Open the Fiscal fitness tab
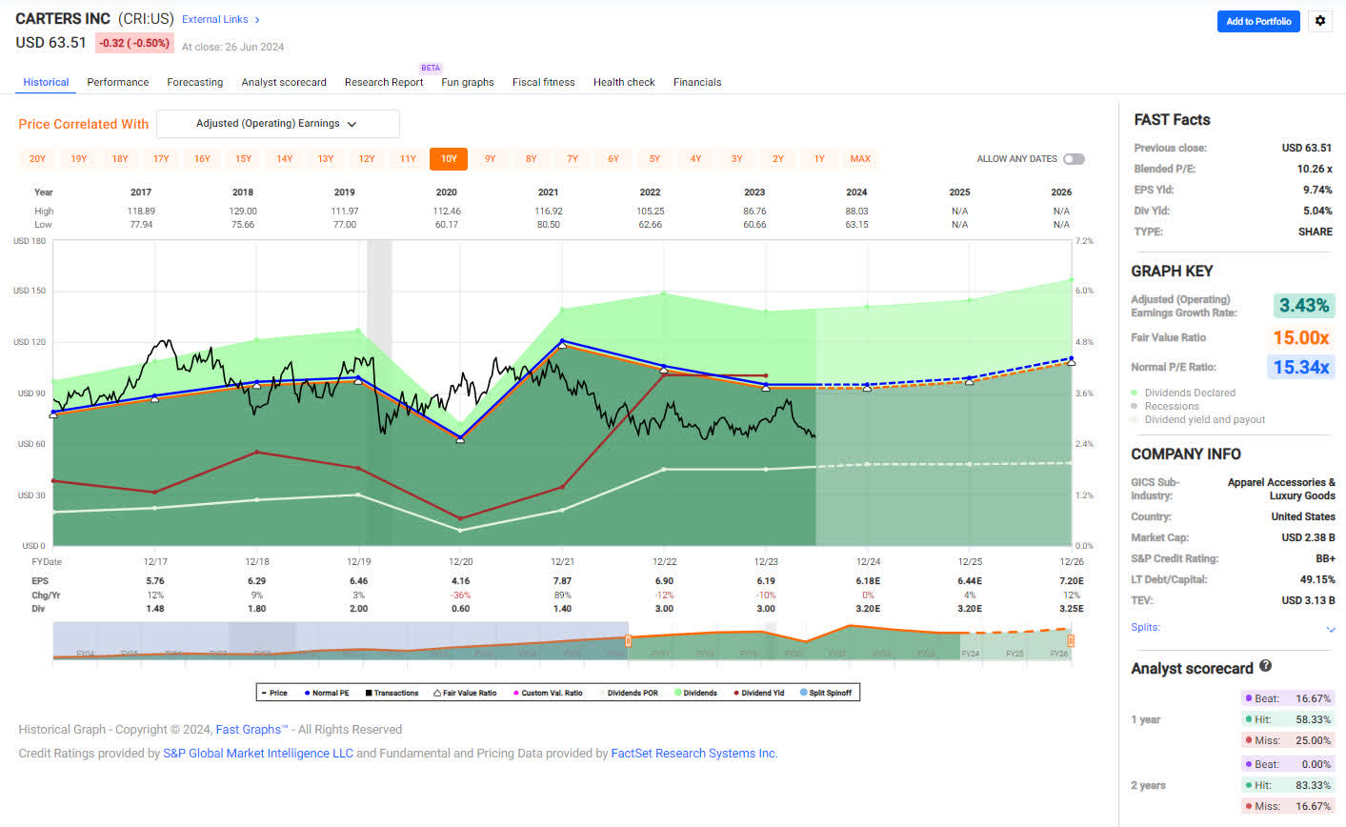Viewport: 1346px width, 827px height. pyautogui.click(x=544, y=82)
